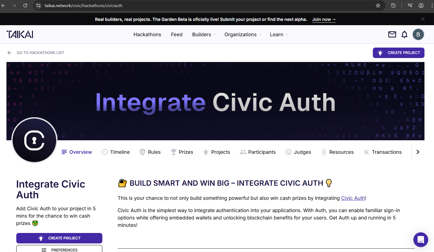Reload the page with refresh icon
The width and height of the screenshot is (434, 252).
click(x=25, y=6)
